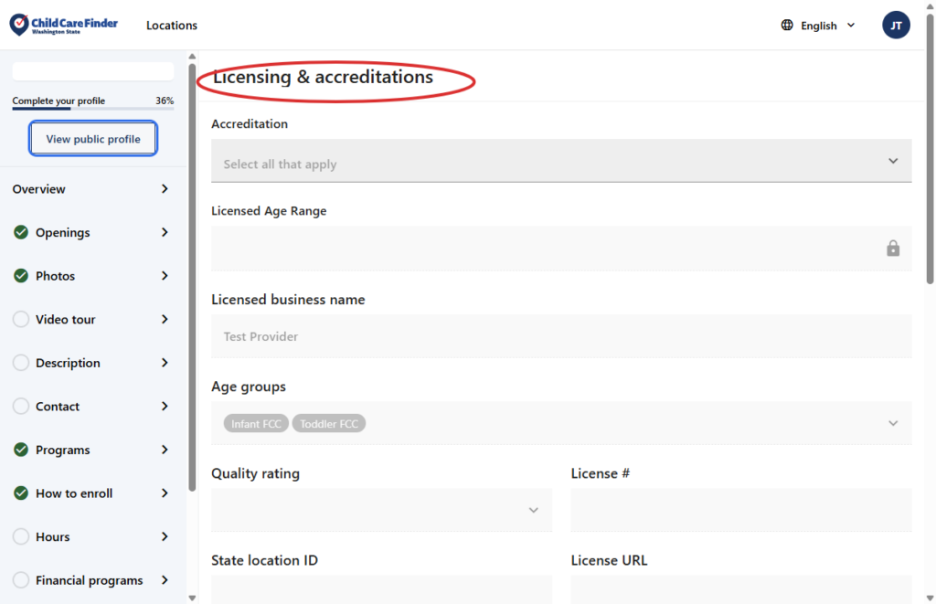Click the green checkmark beside Programs
Screen dimensions: 936x604
click(x=21, y=450)
